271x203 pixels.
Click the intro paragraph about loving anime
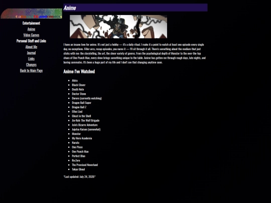134,54
